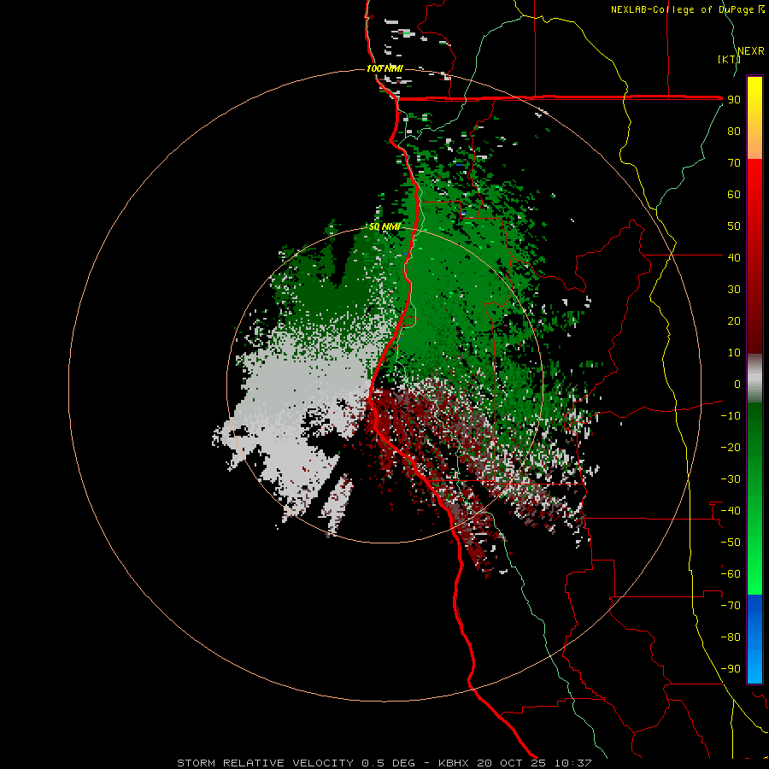Viewport: 769px width, 769px height.
Task: Select the 10 value on the velocity scale
Action: pos(734,353)
